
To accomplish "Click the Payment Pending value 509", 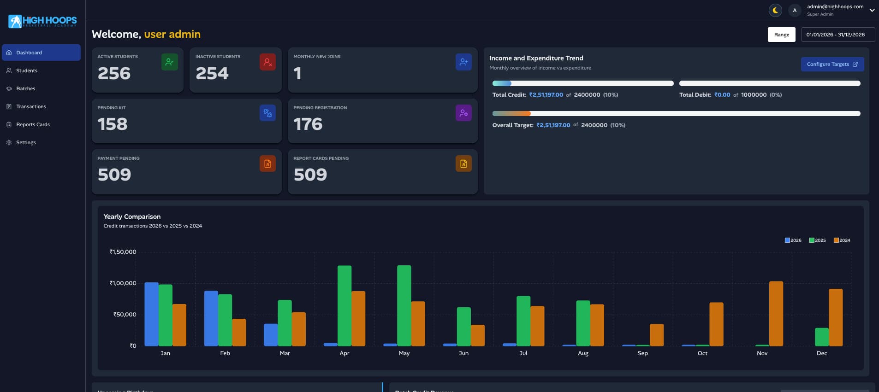I will click(114, 175).
